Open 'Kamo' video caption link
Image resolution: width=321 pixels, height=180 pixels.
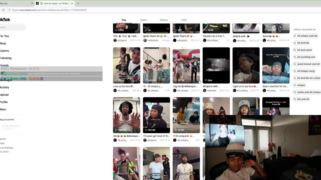click(x=271, y=36)
